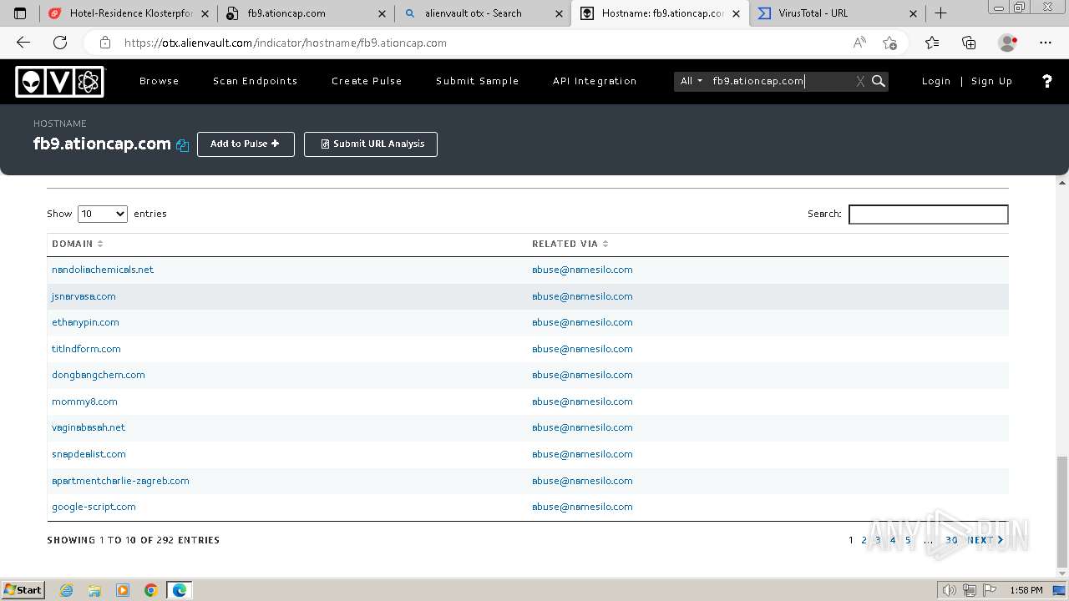Click the table Search input field

(x=929, y=215)
